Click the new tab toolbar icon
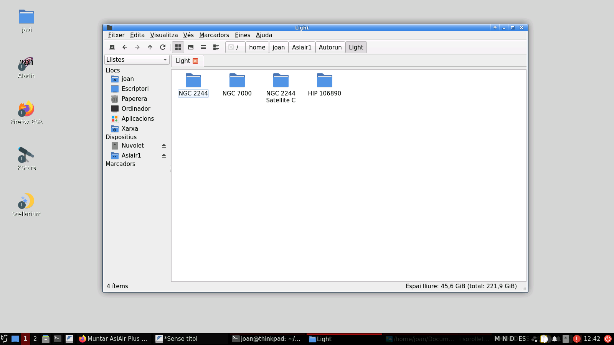The image size is (614, 345). click(x=112, y=47)
